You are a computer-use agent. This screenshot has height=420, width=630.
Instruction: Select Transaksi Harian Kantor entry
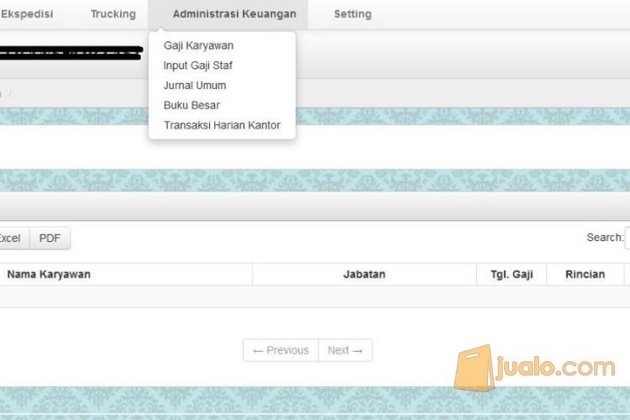222,125
